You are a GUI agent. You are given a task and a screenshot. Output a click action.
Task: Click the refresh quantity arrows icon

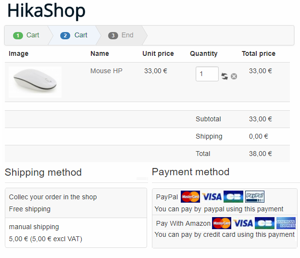[225, 76]
